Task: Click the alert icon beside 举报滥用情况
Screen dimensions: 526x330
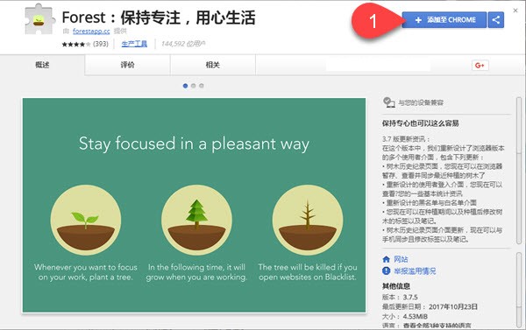Action: [x=386, y=270]
